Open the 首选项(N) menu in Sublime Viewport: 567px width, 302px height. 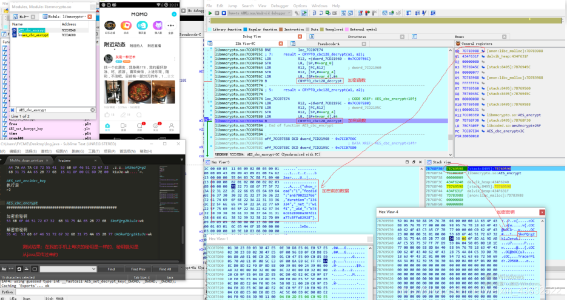point(127,151)
